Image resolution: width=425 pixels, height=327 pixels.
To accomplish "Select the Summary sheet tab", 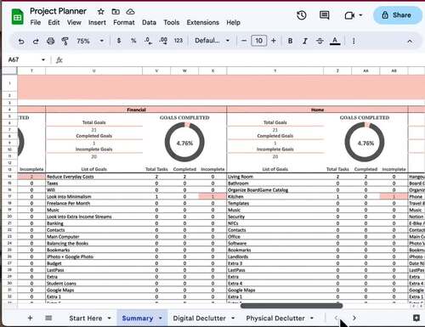I will tap(138, 319).
